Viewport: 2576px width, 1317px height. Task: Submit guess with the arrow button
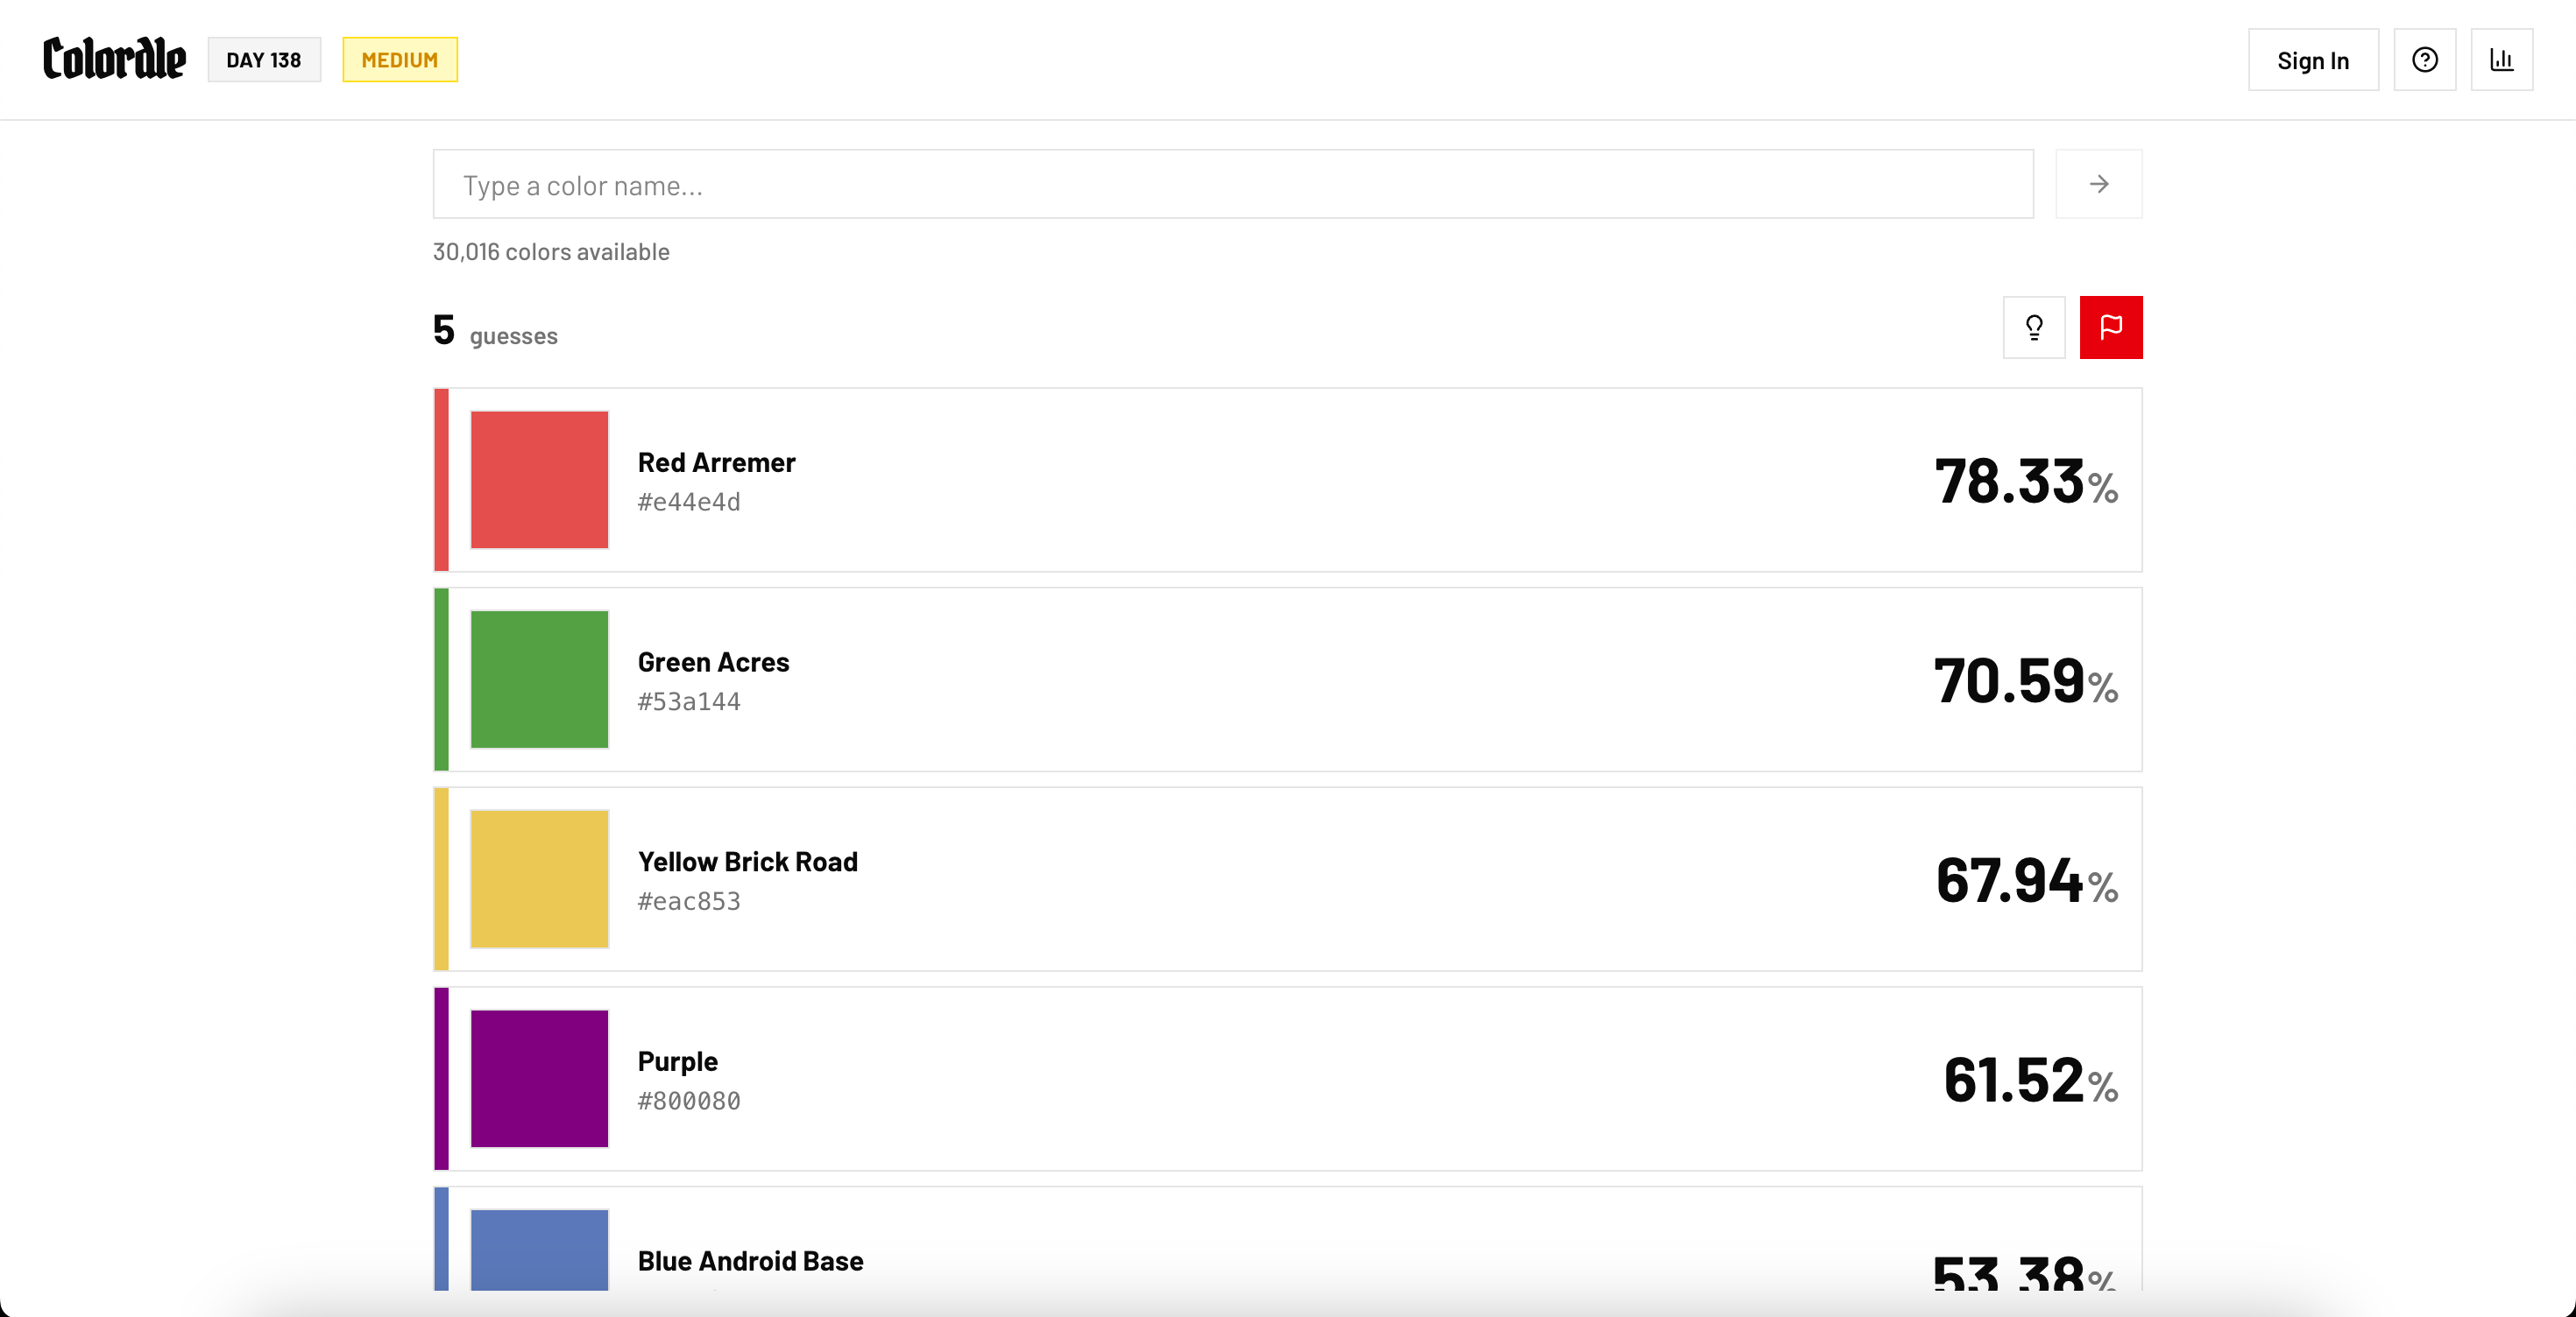tap(2098, 184)
